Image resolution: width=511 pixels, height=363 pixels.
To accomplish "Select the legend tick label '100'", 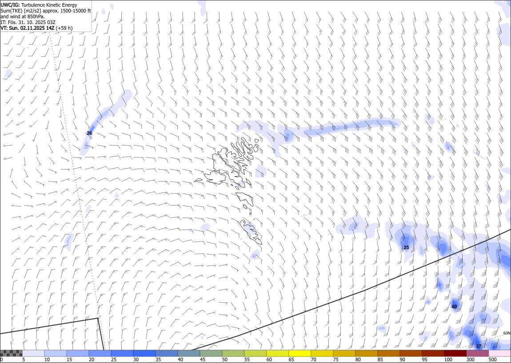I will [x=448, y=359].
